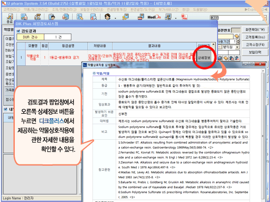Viewport: 270px width, 202px height.
Task: Click the 고객수정(F4) button
Action: point(255,45)
